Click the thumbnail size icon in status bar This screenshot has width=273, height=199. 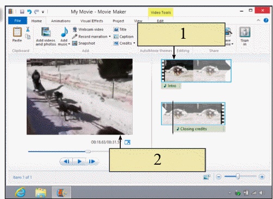click(207, 177)
